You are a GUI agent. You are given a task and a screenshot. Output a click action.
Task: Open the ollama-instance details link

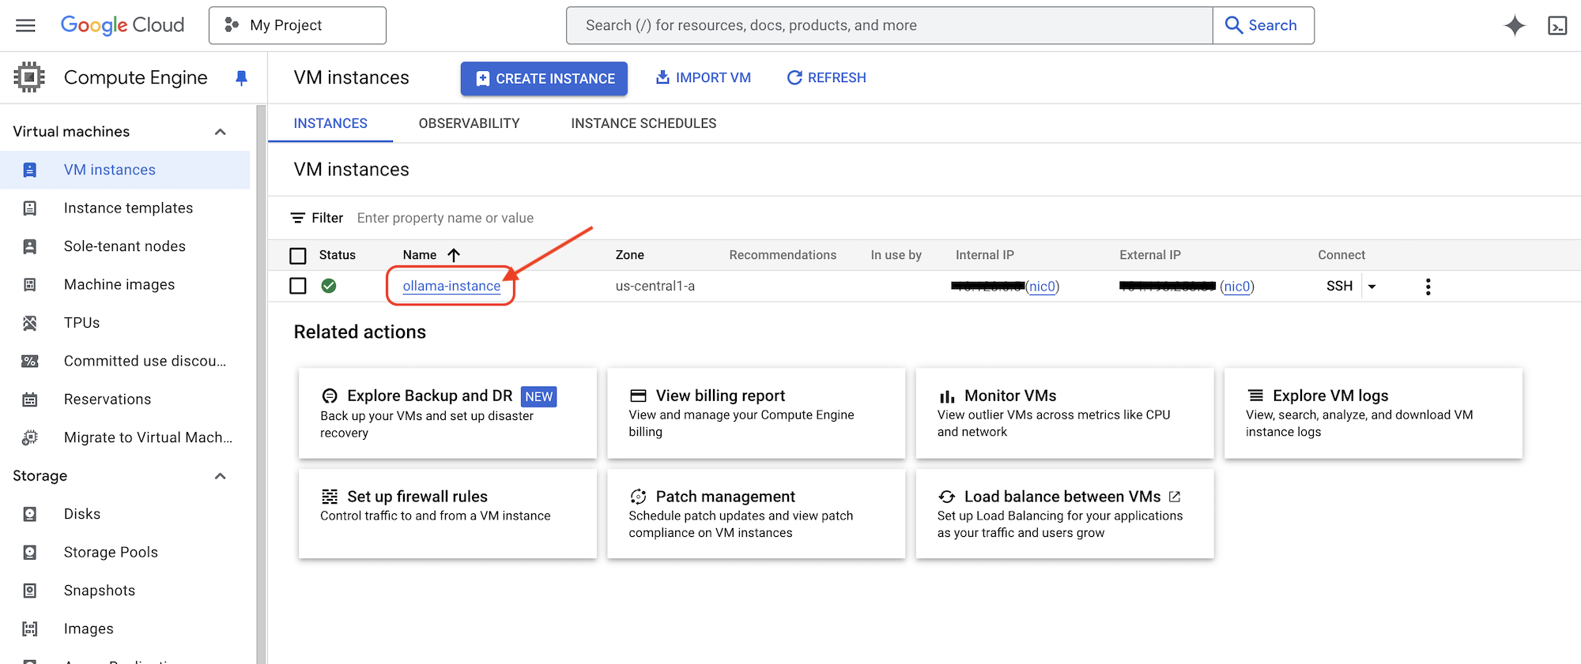point(451,286)
